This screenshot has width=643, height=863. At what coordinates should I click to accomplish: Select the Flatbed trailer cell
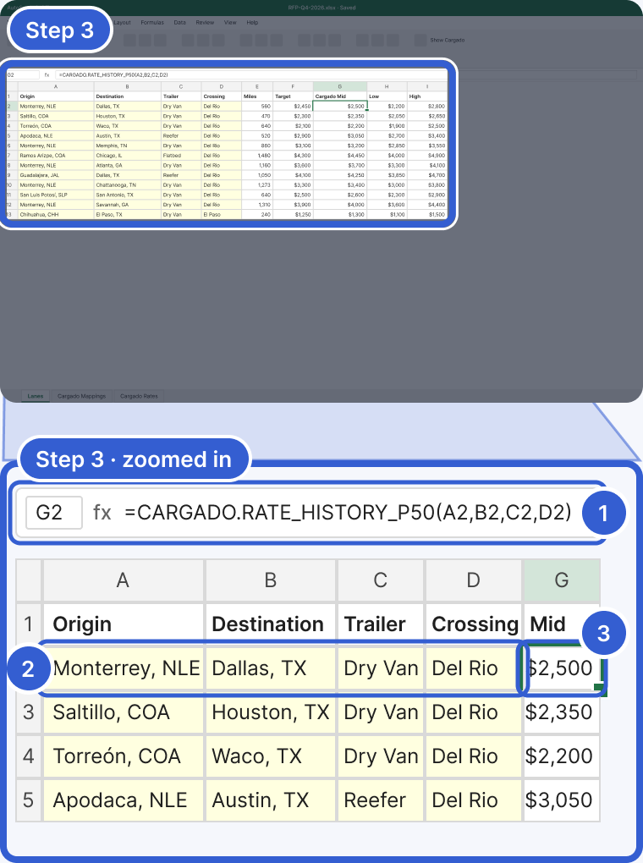coord(181,156)
